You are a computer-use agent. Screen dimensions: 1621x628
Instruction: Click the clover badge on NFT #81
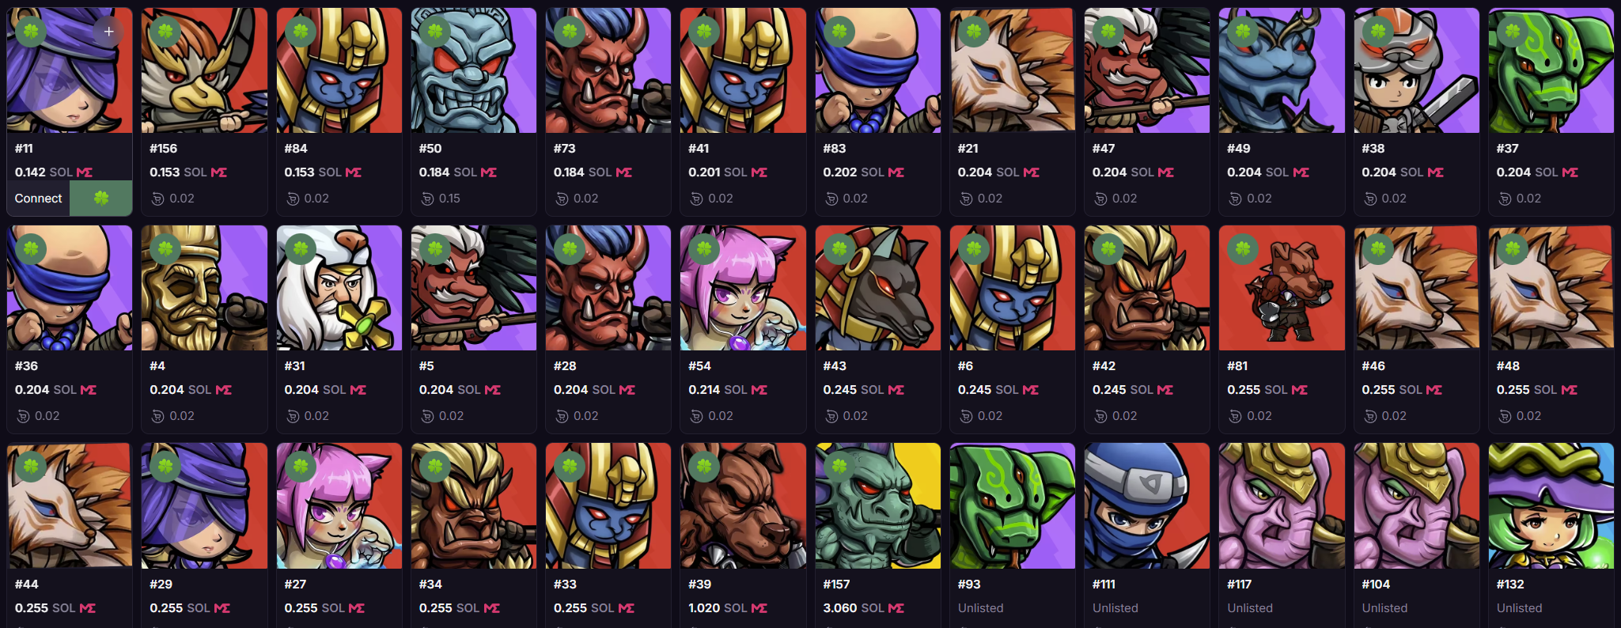point(1243,249)
